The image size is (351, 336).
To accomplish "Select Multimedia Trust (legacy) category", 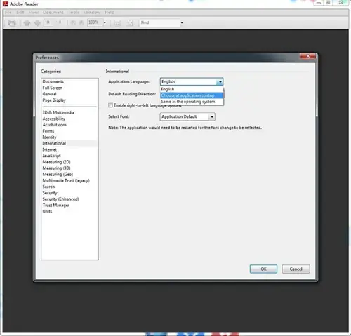I will [66, 180].
